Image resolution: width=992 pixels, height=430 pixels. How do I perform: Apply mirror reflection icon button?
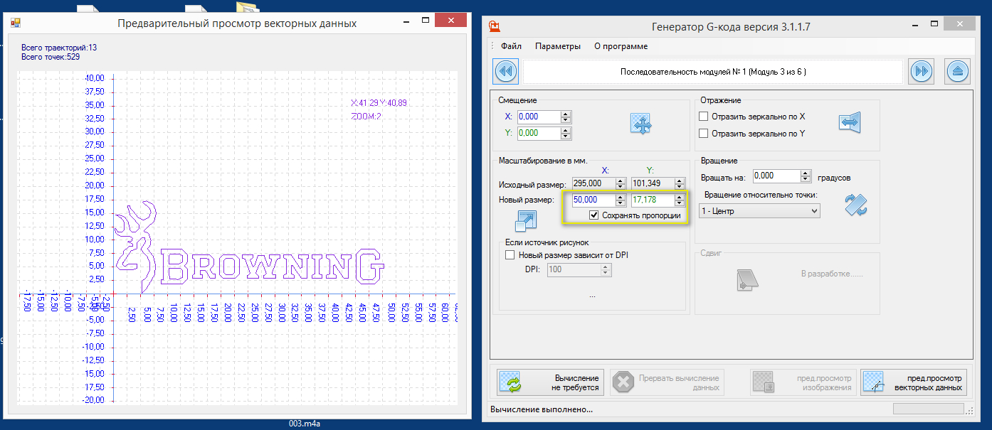(850, 123)
